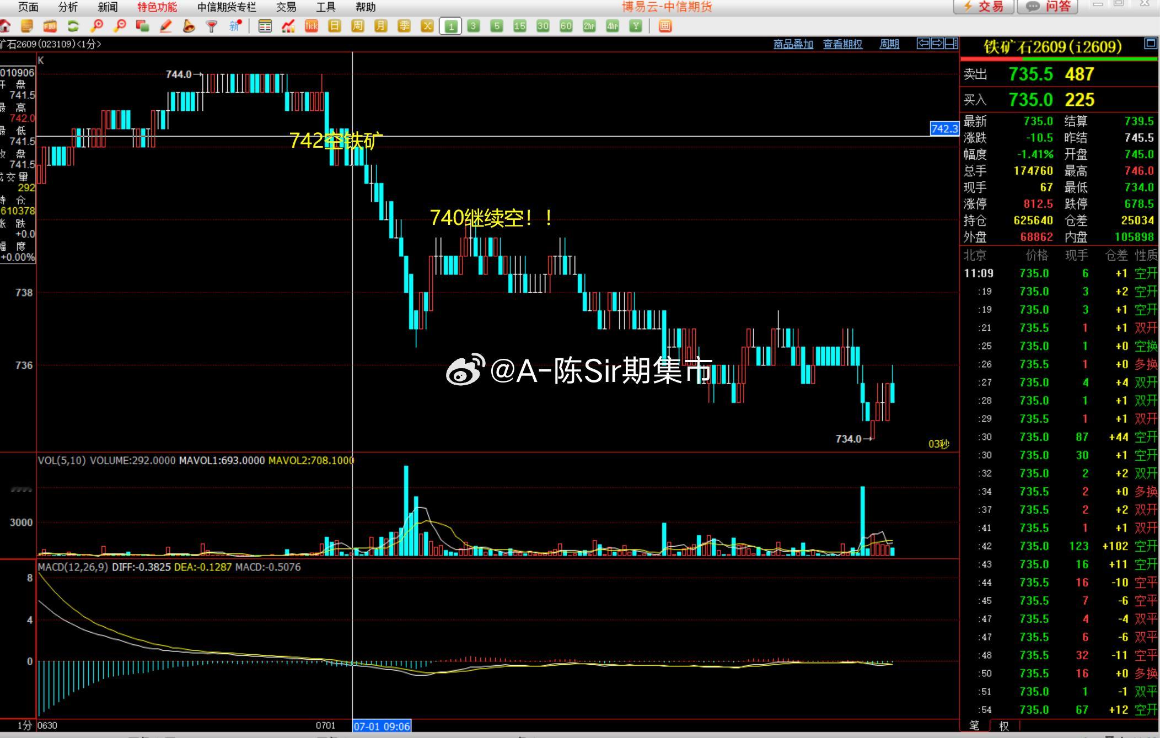Image resolution: width=1160 pixels, height=738 pixels.
Task: Maximize the 铁矿石2609 quote panel
Action: 1150,43
